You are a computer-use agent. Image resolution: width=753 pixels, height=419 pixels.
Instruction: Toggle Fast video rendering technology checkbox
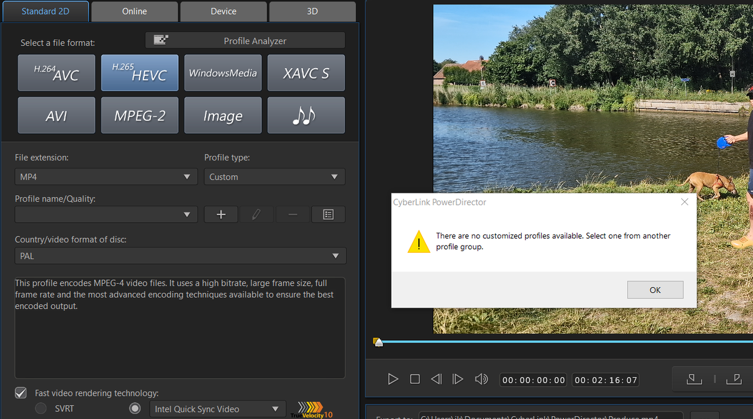pos(21,393)
